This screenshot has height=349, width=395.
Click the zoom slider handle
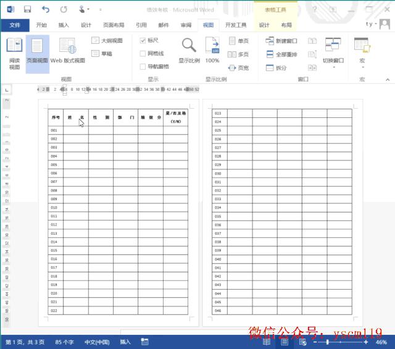[x=328, y=342]
